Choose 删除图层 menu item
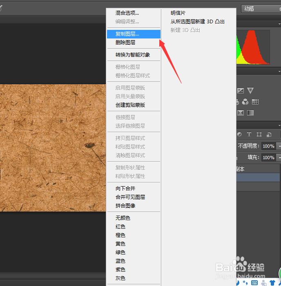This screenshot has height=286, width=281. 134,43
